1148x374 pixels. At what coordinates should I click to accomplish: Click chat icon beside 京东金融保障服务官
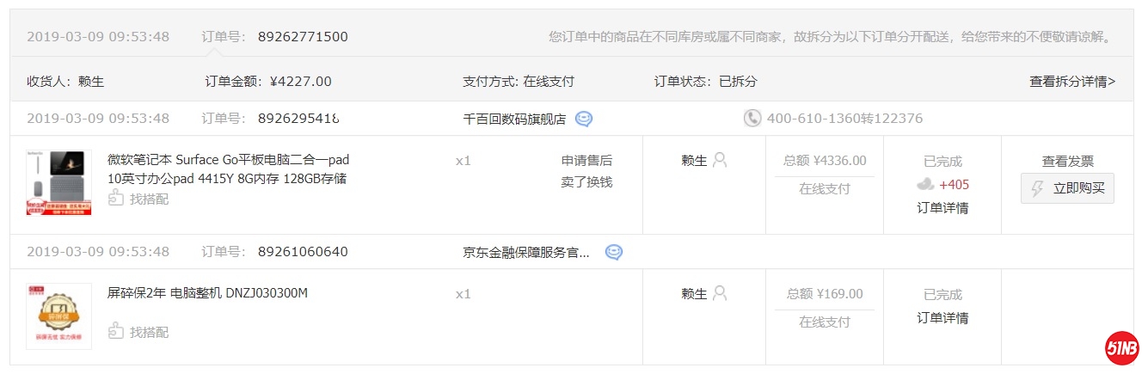[x=613, y=253]
